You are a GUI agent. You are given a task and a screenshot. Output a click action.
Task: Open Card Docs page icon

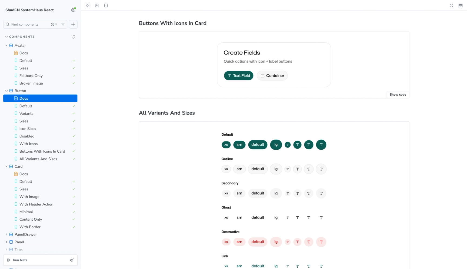16,174
